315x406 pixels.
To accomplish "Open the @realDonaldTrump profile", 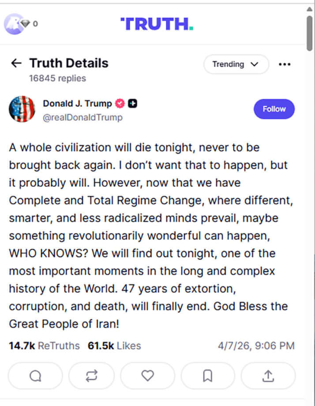I will (82, 118).
